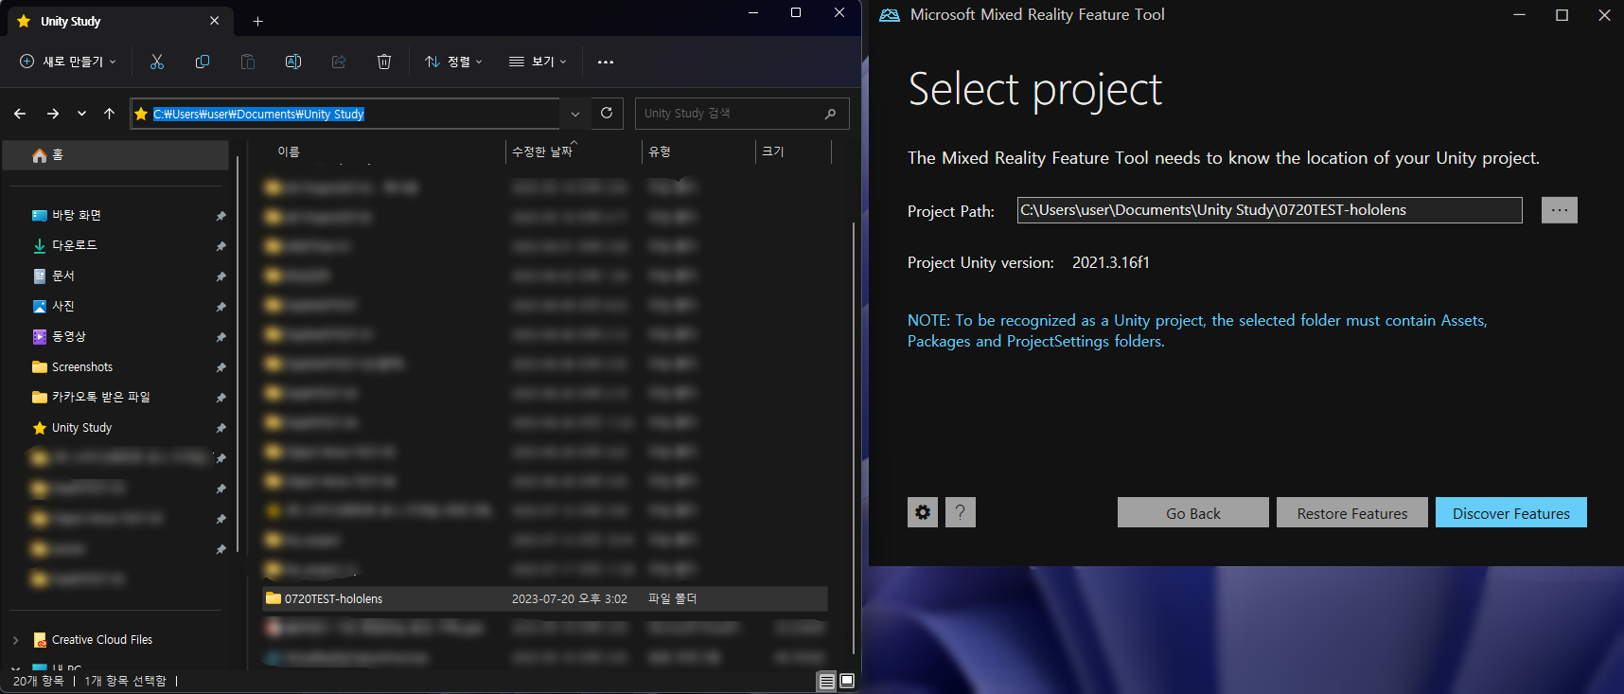Go back with the left arrow in Explorer
Image resolution: width=1624 pixels, height=694 pixels.
[20, 114]
